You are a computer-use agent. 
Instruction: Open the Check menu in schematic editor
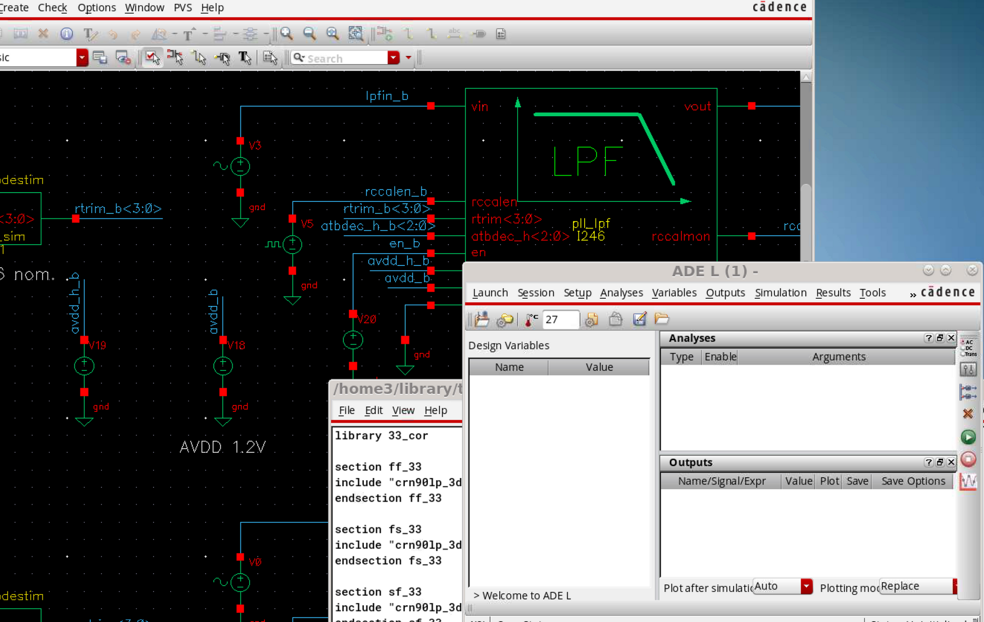52,8
